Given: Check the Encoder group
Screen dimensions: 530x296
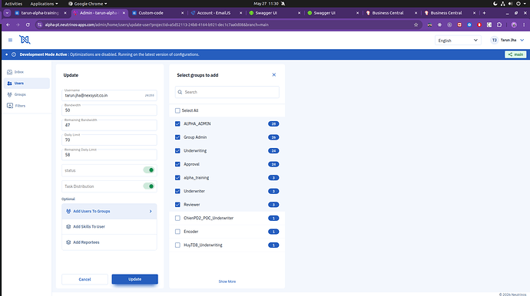Looking at the screenshot, I should click(177, 232).
